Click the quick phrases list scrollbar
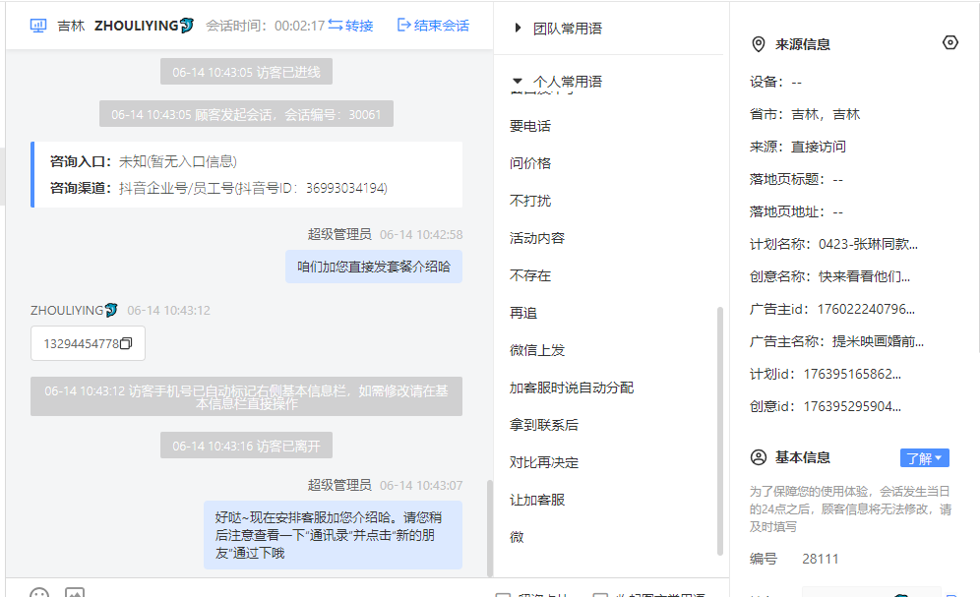980x597 pixels. coord(720,431)
